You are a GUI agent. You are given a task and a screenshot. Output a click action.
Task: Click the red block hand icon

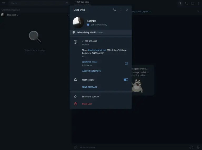(75, 104)
